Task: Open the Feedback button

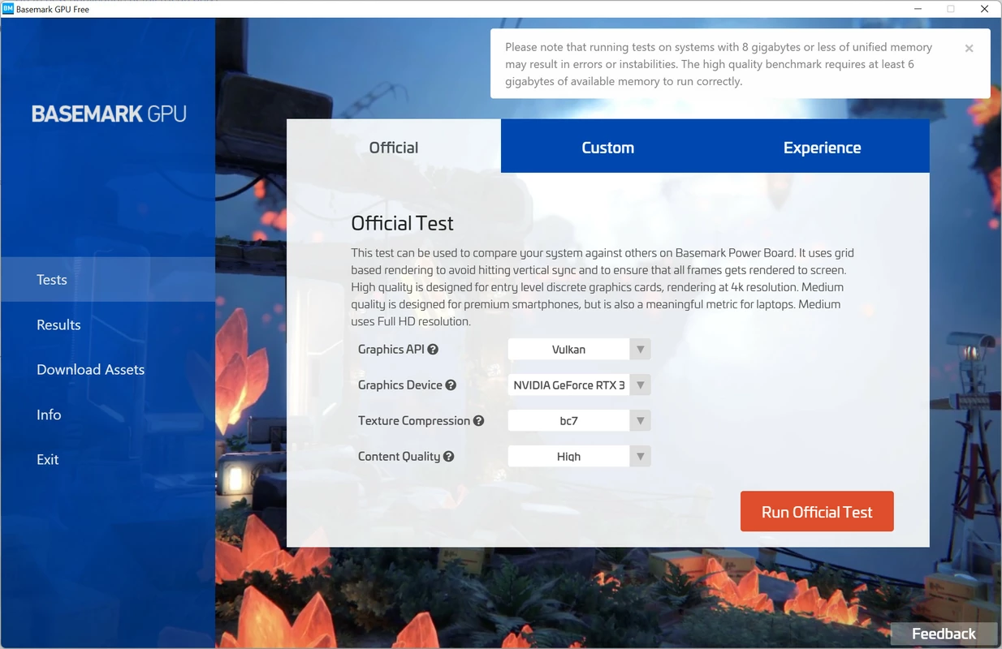Action: 944,634
